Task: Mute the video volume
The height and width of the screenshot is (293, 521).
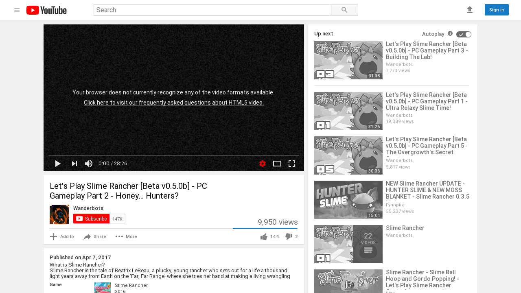Action: [89, 164]
